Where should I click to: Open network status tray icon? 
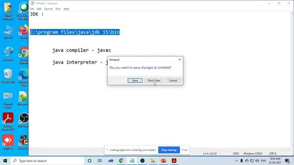[252, 161]
